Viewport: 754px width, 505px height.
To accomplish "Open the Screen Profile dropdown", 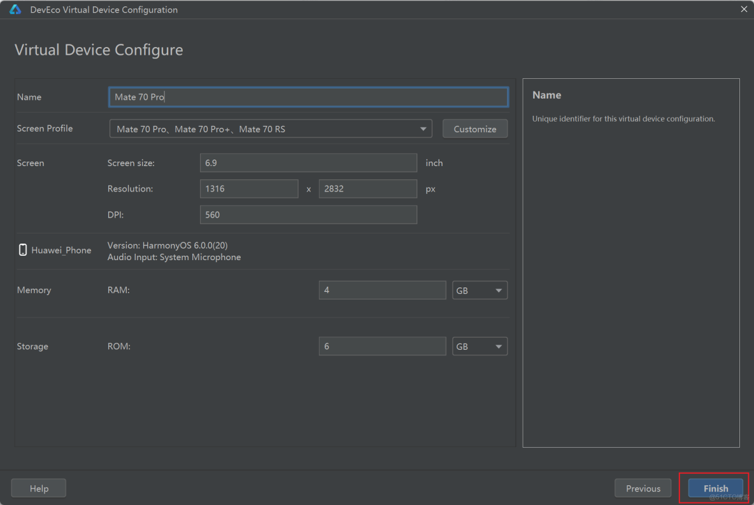I will point(271,129).
